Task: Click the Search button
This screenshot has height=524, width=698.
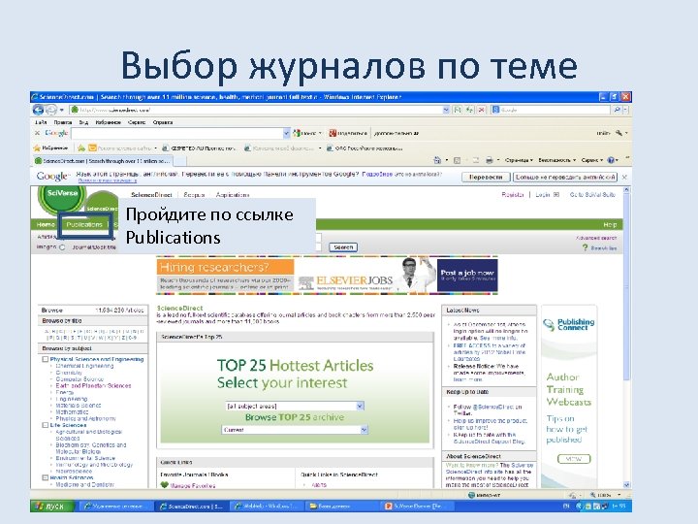Action: pyautogui.click(x=343, y=247)
